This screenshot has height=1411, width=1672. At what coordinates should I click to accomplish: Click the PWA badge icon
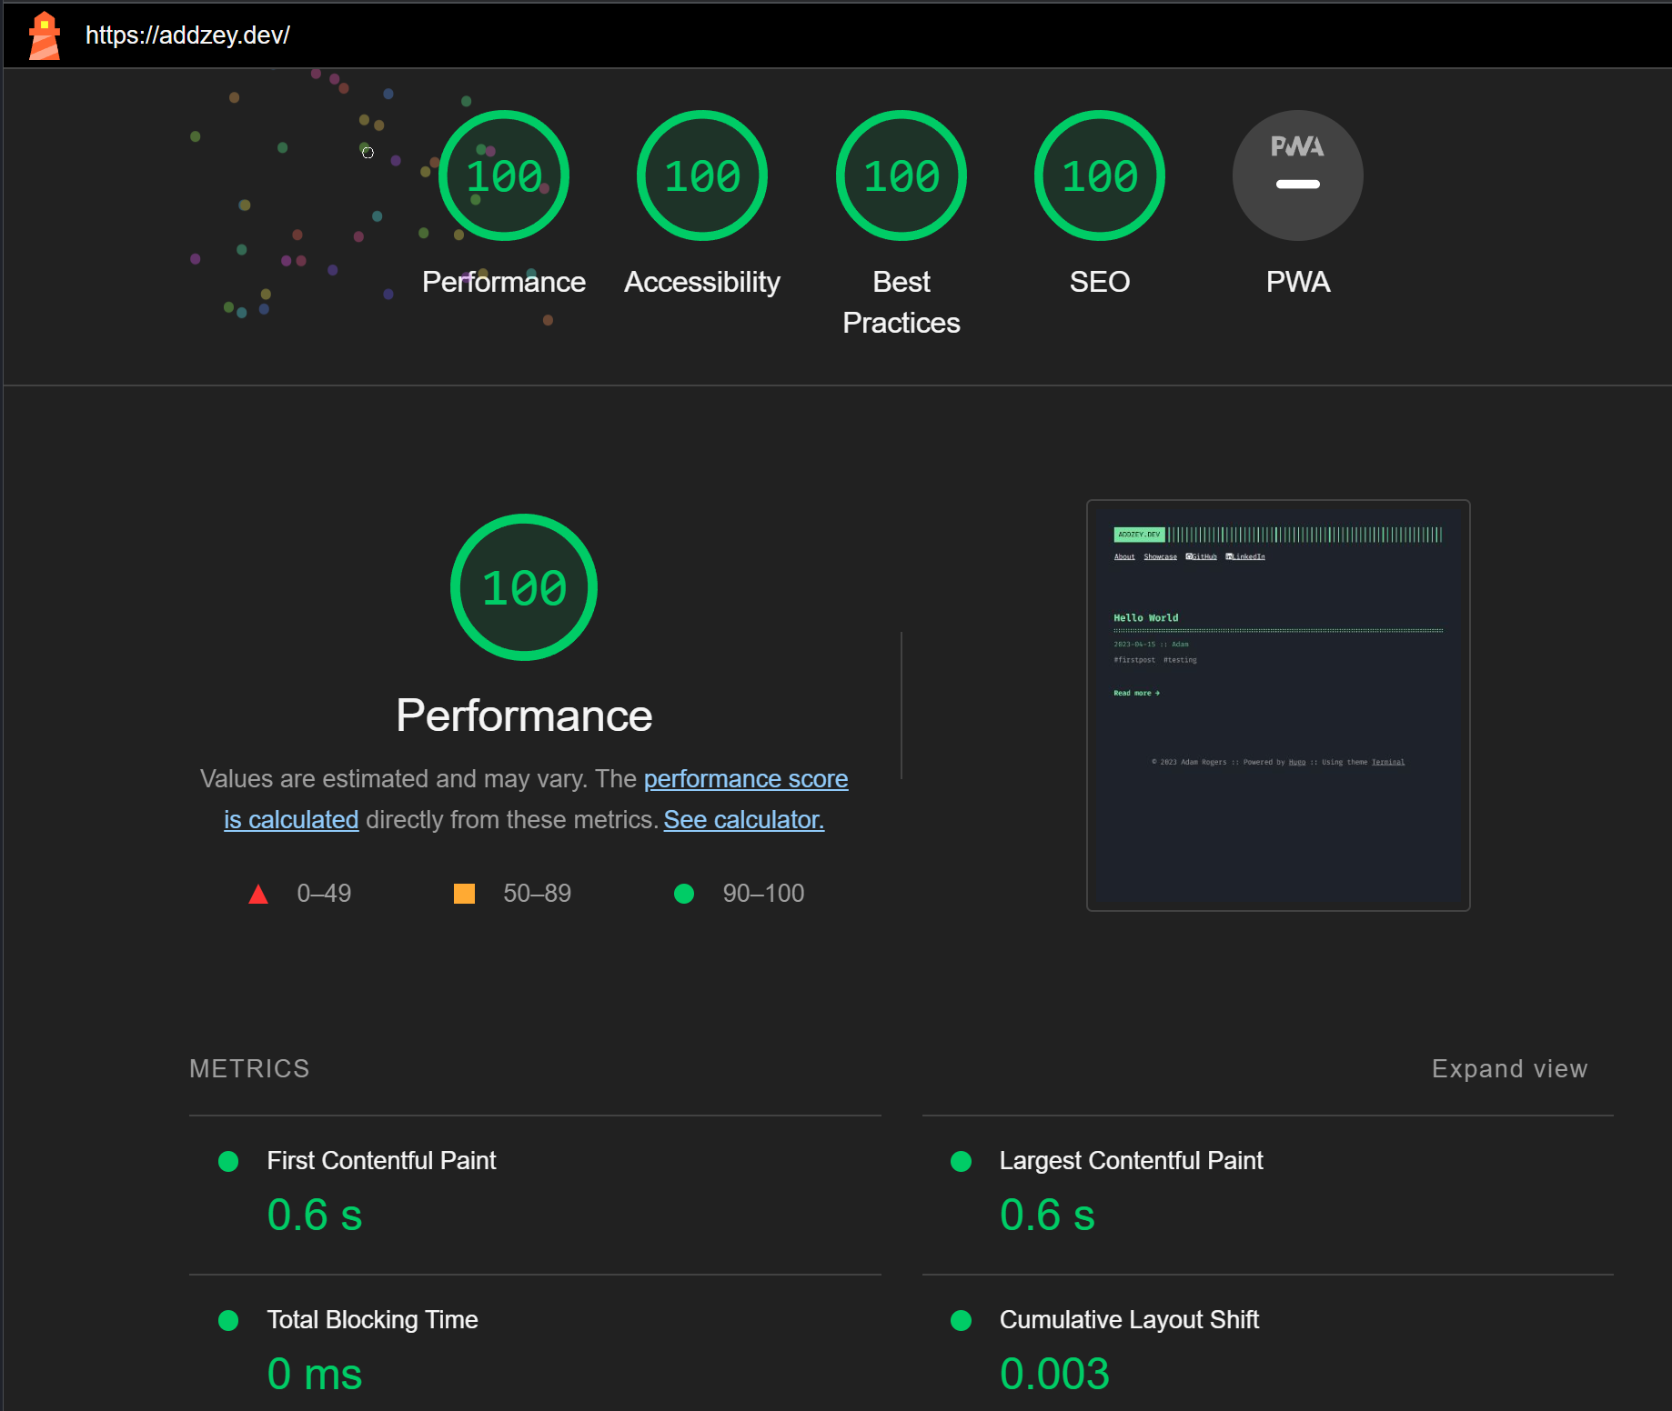pos(1297,176)
